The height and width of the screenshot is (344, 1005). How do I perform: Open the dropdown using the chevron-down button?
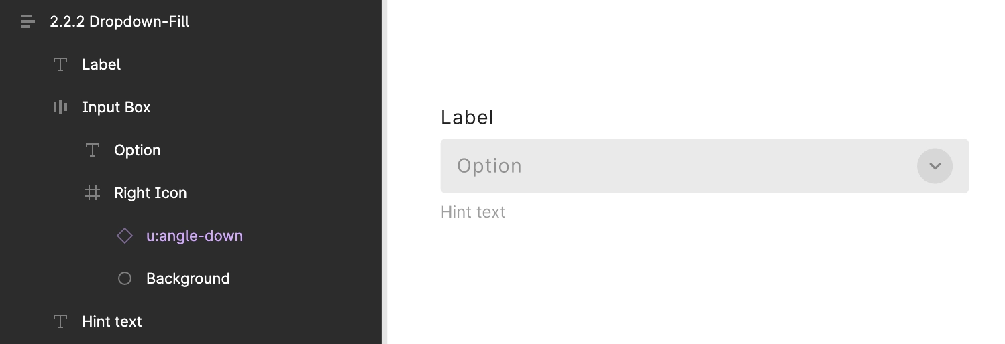coord(935,166)
